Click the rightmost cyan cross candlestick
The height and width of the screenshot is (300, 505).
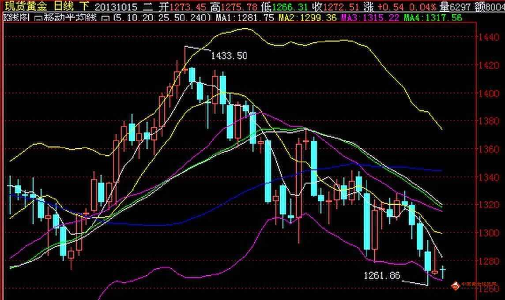442,270
